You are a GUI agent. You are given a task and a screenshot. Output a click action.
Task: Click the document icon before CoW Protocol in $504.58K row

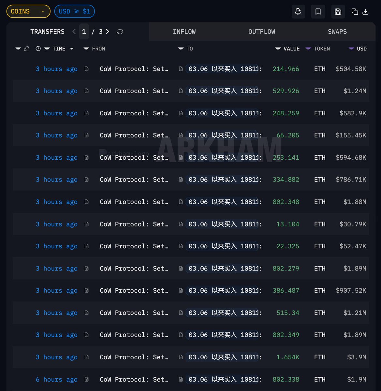(x=87, y=69)
